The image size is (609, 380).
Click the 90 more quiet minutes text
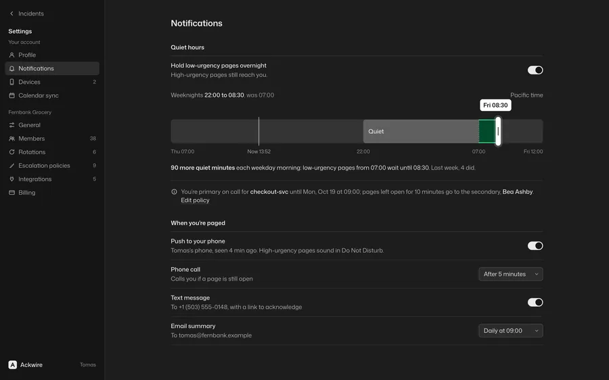[x=203, y=168]
